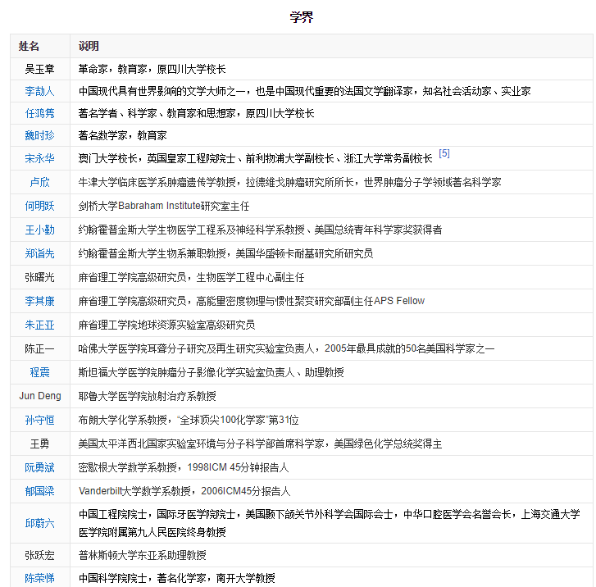Image resolution: width=596 pixels, height=587 pixels.
Task: Open the 王小勤 link
Action: click(x=39, y=230)
